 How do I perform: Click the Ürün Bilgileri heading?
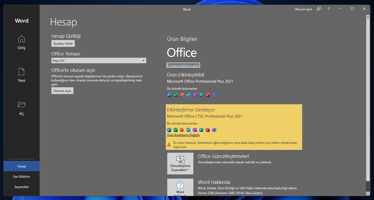coord(182,39)
